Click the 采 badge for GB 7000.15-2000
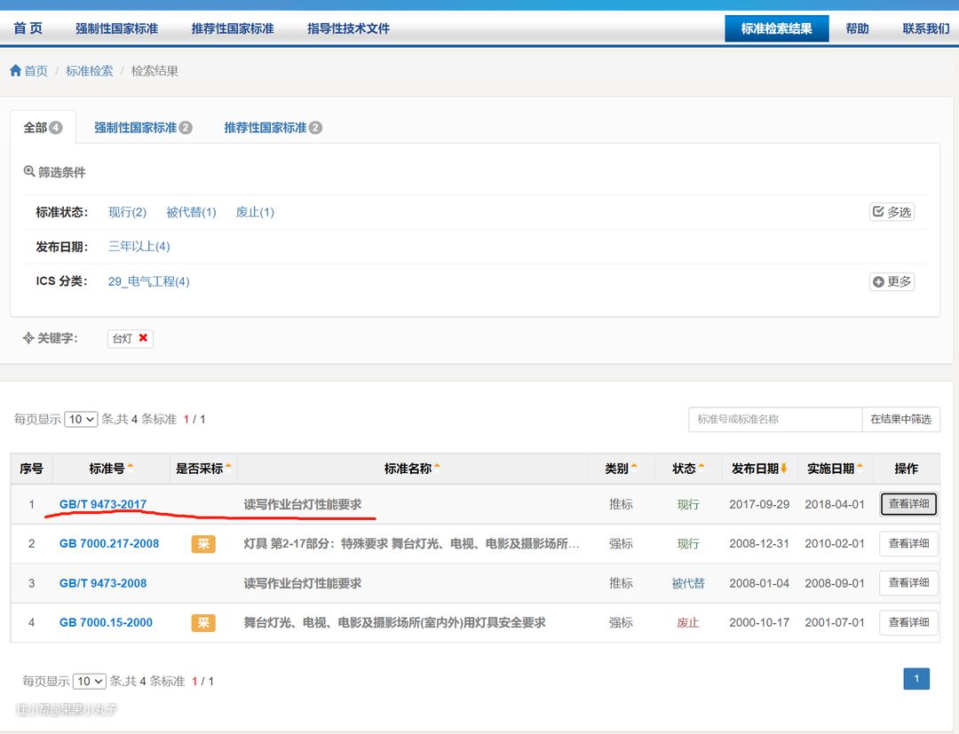Screen dimensions: 959x734 (203, 623)
